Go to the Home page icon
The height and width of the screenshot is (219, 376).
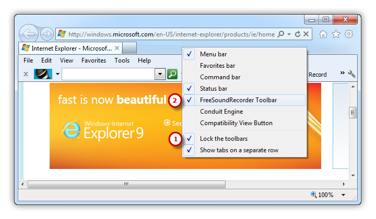[x=323, y=34]
